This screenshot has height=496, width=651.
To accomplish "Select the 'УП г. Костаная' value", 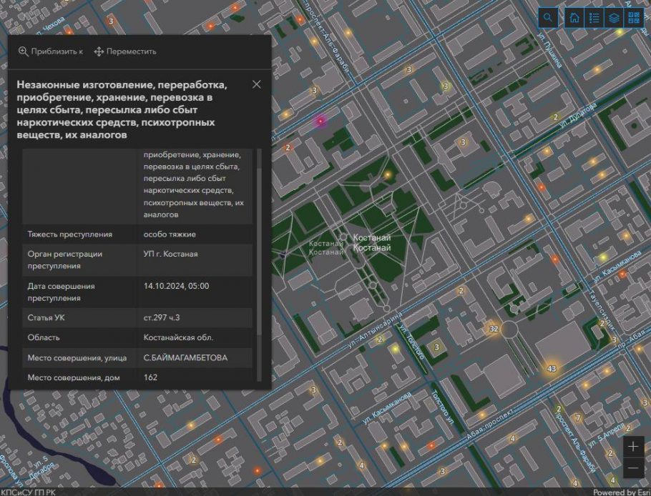I will click(171, 254).
